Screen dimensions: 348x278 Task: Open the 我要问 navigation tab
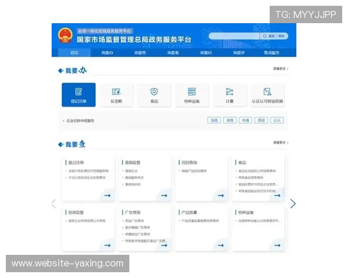206,53
